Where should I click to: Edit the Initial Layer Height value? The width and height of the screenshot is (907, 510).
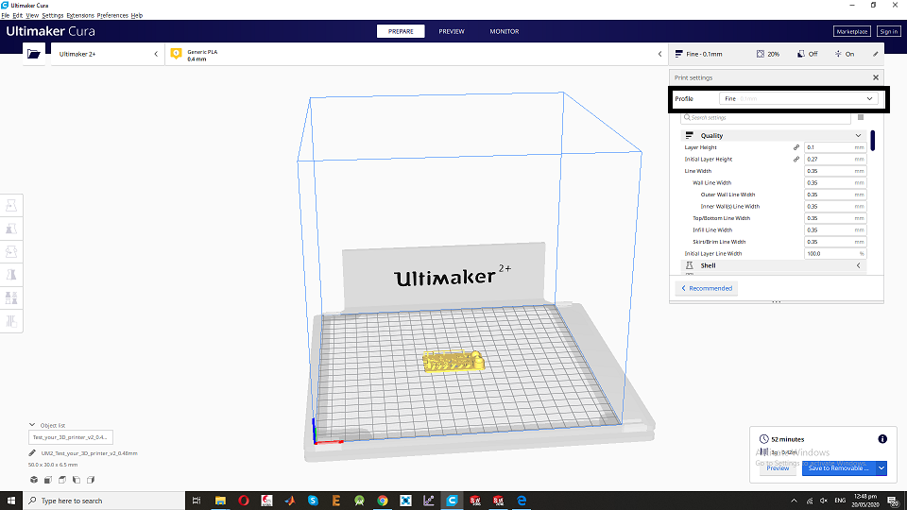pyautogui.click(x=834, y=159)
